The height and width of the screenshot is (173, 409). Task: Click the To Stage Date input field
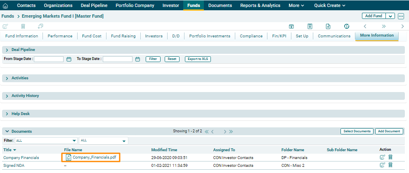coord(118,59)
